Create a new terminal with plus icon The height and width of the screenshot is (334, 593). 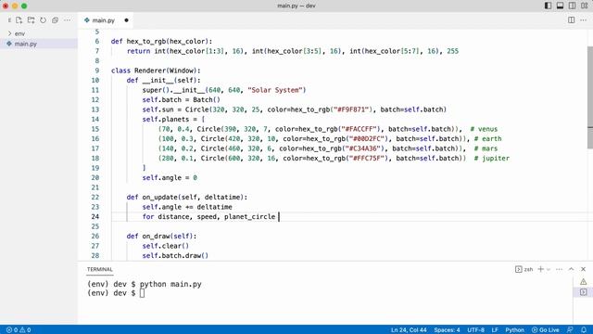click(541, 269)
